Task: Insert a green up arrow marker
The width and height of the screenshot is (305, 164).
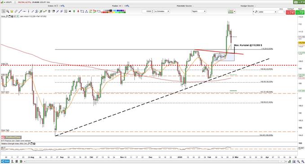Action: click(x=74, y=11)
